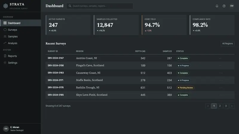Open row actions for SRV-2024-0163
This screenshot has height=134, width=239.
(x=220, y=73)
